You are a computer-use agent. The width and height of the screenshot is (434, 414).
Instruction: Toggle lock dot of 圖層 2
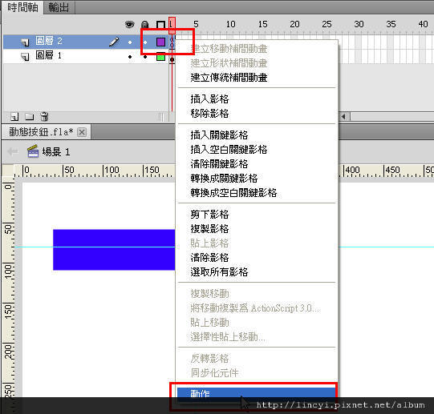(145, 42)
